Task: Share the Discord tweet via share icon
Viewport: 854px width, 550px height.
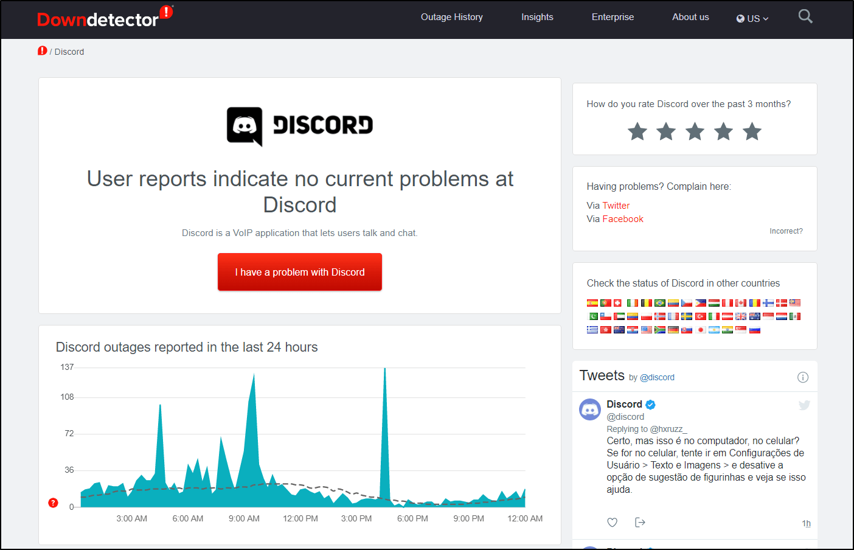Action: [640, 523]
